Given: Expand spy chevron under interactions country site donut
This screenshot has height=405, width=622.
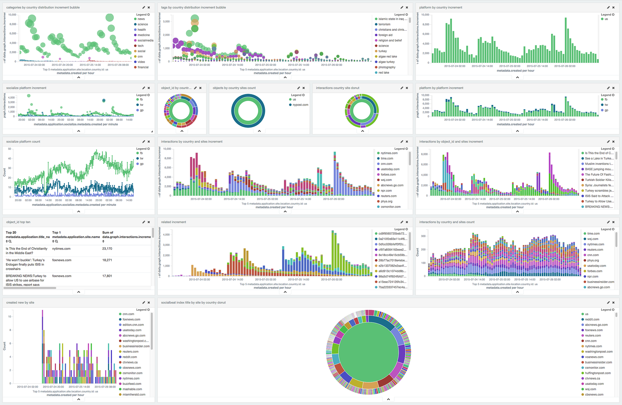Looking at the screenshot, I should coord(363,131).
